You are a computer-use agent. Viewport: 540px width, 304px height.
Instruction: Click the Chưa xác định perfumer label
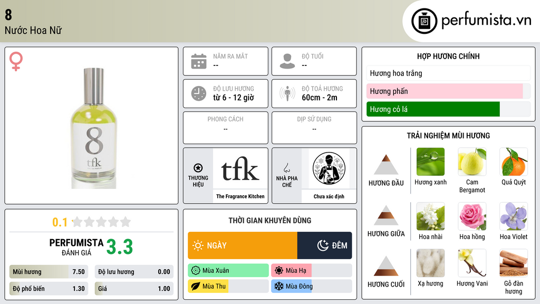(329, 196)
